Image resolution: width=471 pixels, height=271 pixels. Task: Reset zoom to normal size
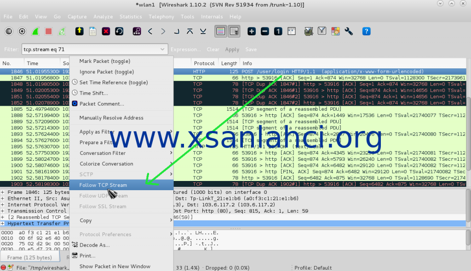(278, 31)
